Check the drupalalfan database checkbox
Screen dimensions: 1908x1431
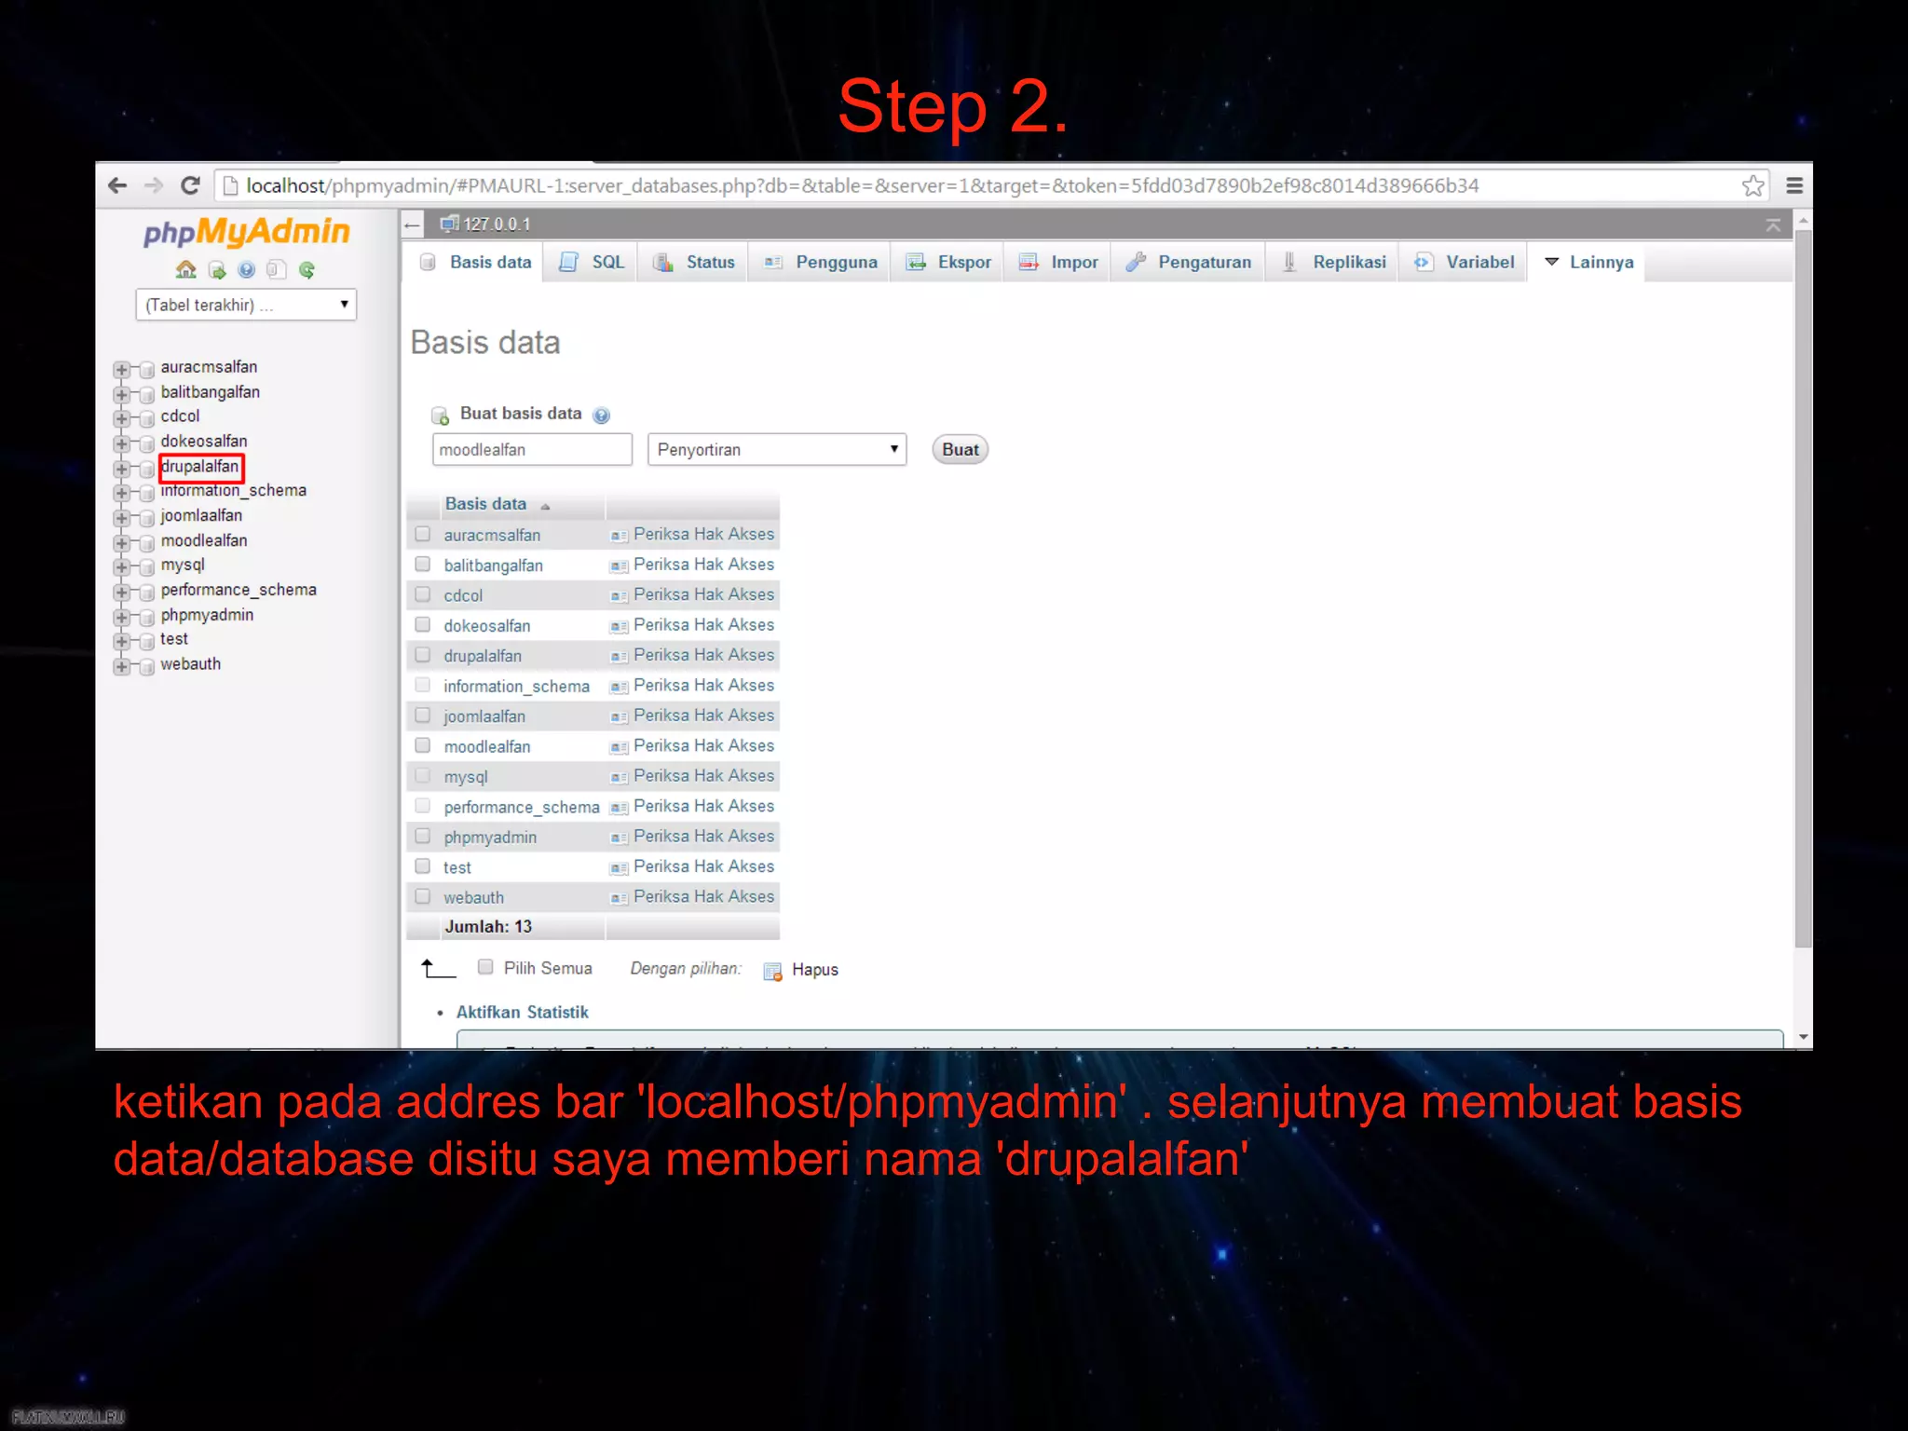[x=423, y=655]
